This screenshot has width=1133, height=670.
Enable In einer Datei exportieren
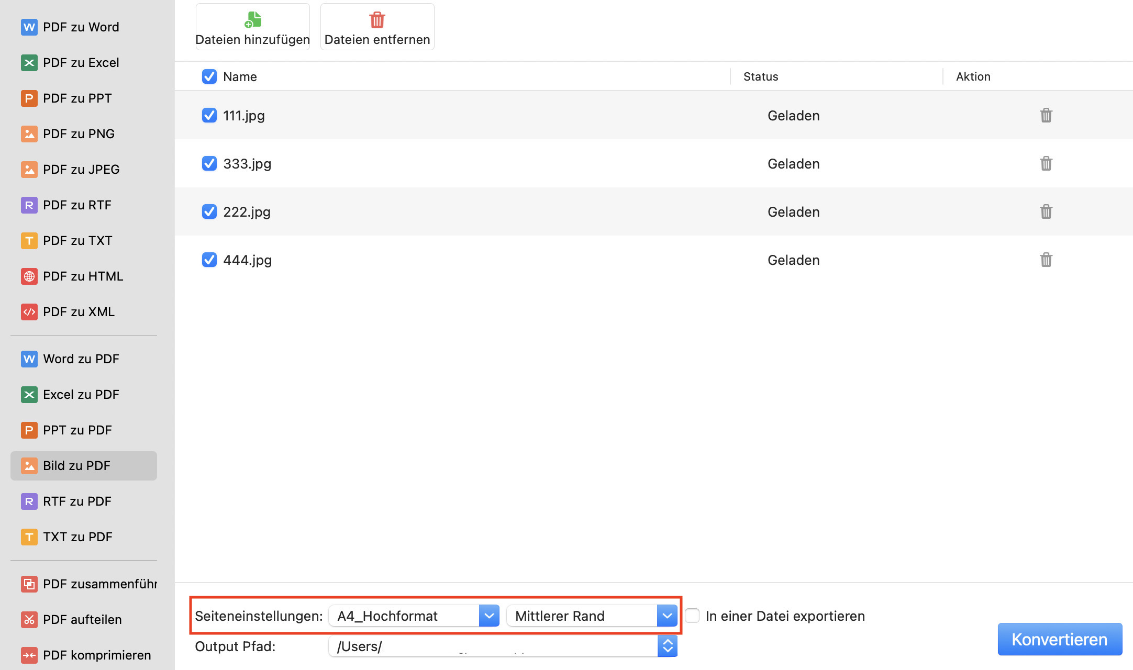coord(692,616)
